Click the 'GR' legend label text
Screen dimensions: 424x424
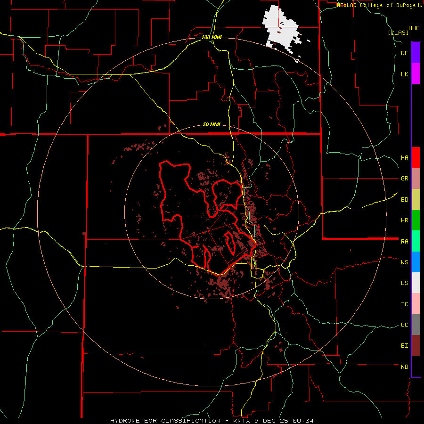point(404,179)
